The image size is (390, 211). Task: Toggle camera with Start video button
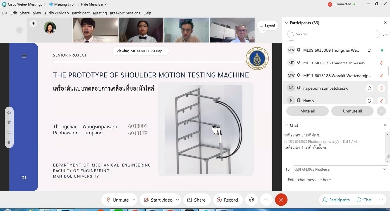[158, 200]
